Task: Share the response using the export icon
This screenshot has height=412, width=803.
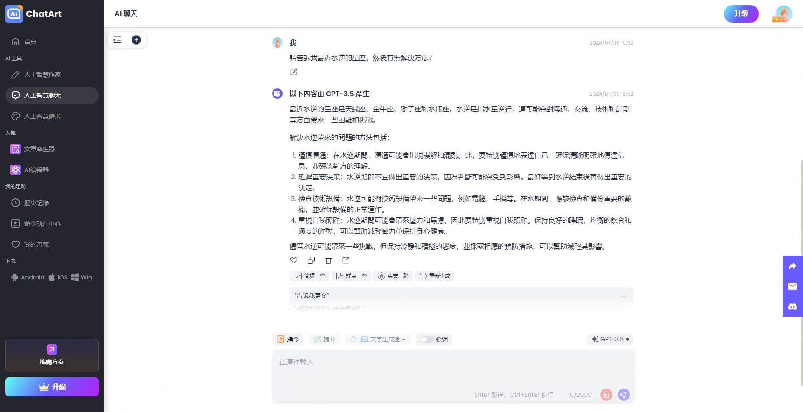Action: (346, 260)
